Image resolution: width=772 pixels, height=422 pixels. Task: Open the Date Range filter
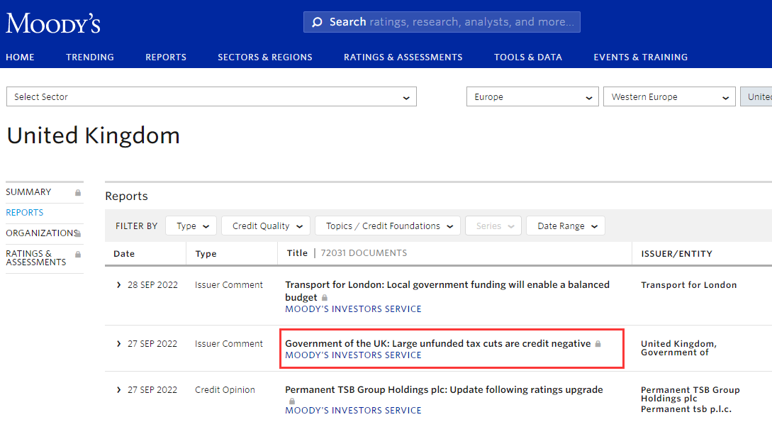pyautogui.click(x=566, y=226)
